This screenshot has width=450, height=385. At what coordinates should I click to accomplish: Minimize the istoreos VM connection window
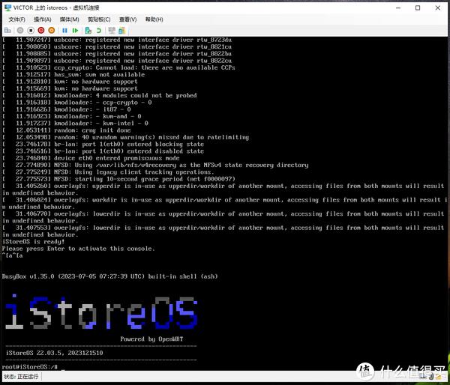pyautogui.click(x=398, y=8)
